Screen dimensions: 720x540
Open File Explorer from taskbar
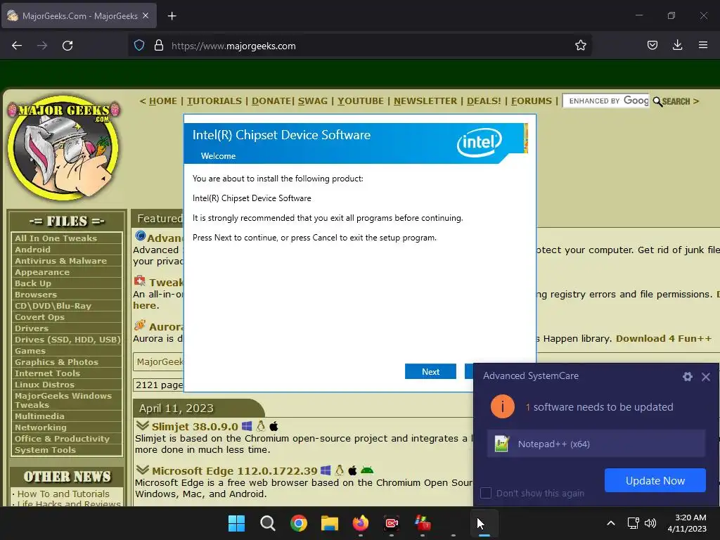click(x=329, y=523)
